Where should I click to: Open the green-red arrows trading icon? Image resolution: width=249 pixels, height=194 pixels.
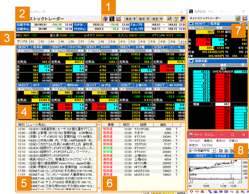click(x=105, y=19)
